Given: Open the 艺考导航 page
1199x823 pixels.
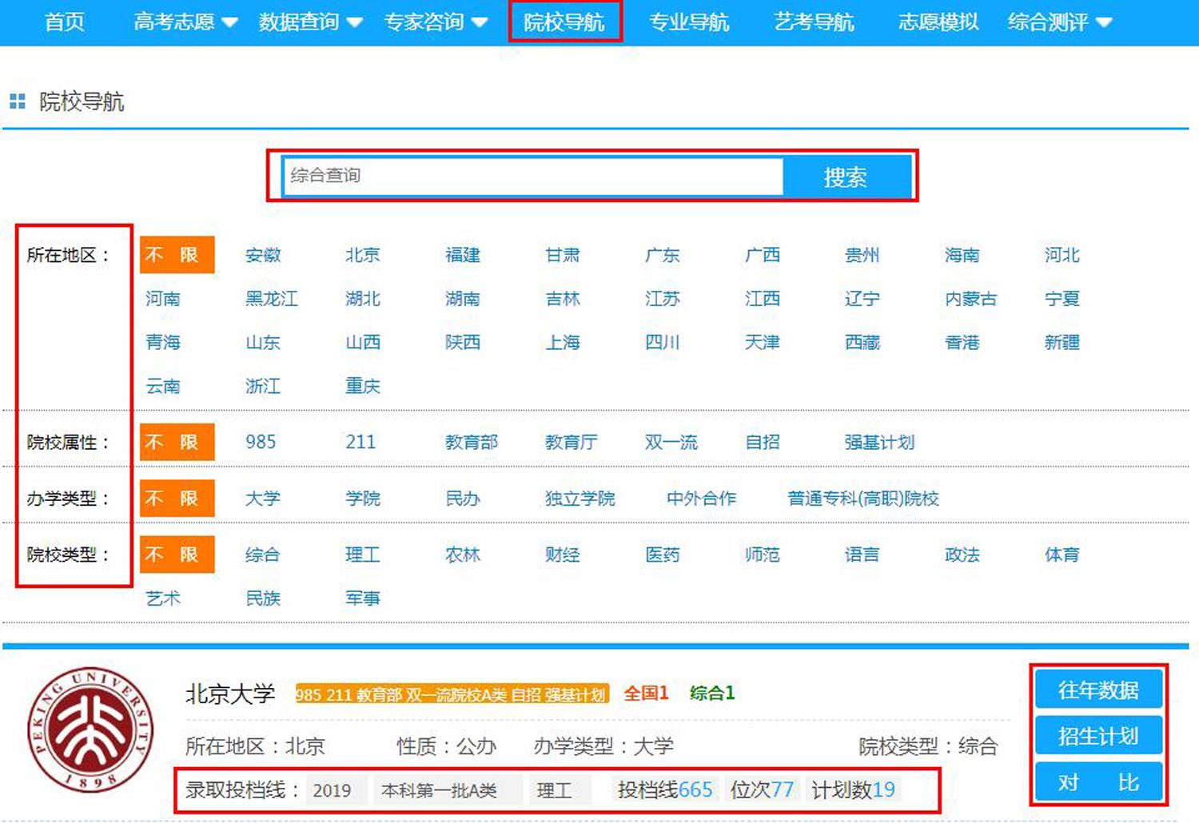Looking at the screenshot, I should click(x=813, y=22).
